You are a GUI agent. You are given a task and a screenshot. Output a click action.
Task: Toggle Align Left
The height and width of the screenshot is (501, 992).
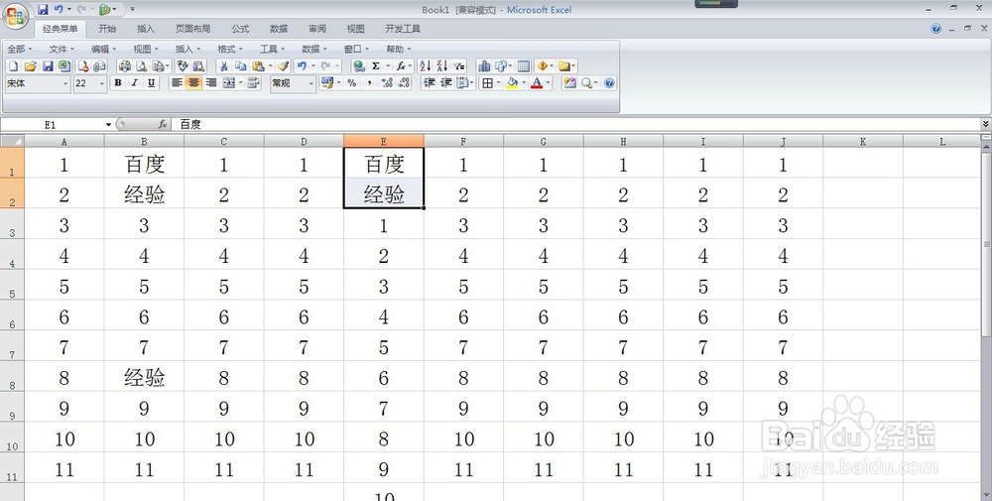tap(177, 83)
